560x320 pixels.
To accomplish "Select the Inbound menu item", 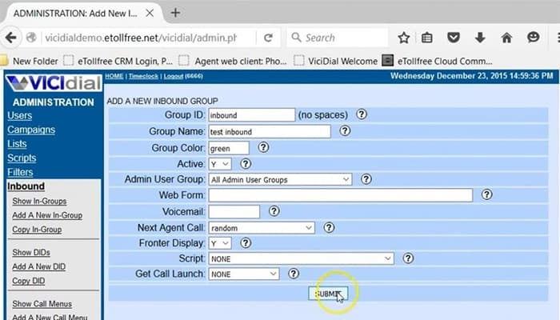I will (26, 186).
